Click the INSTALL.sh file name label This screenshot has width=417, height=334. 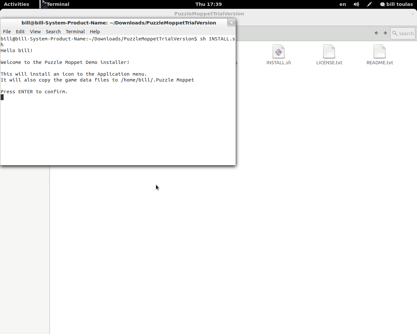pos(279,63)
